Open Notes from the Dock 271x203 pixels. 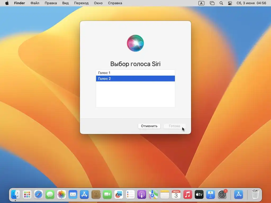tap(165, 195)
